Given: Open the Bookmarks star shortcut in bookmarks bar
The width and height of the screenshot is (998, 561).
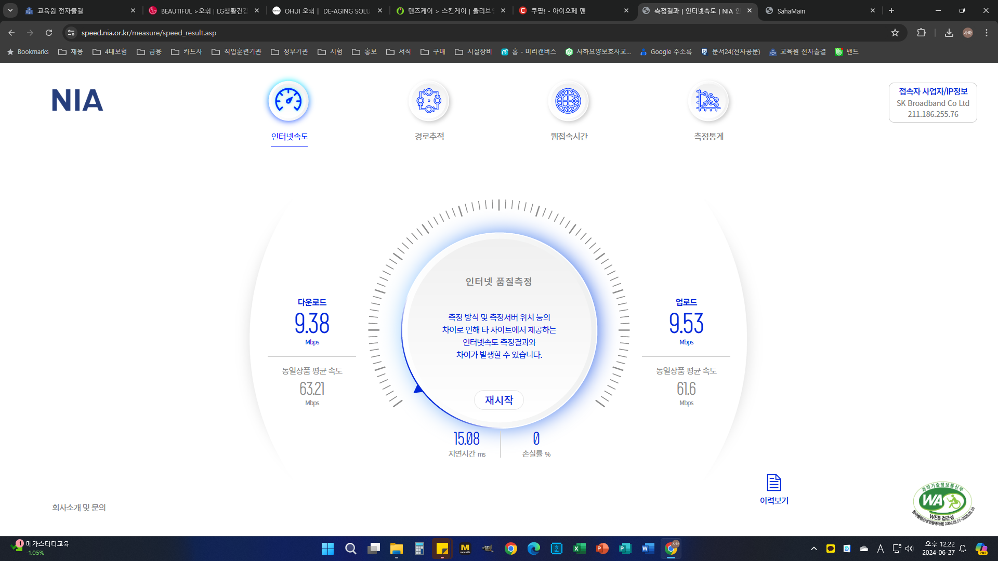Looking at the screenshot, I should (x=28, y=51).
